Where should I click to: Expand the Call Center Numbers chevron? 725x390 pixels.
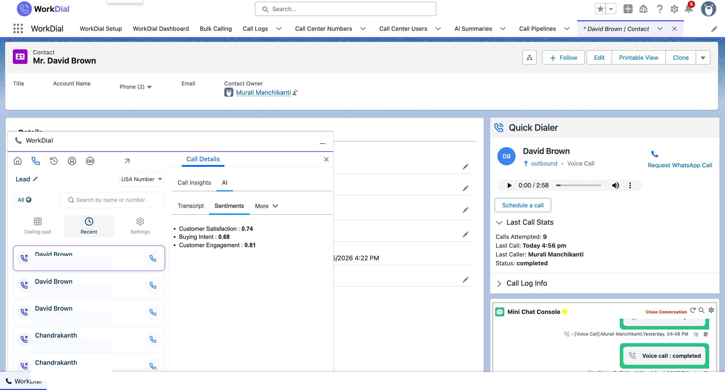363,29
